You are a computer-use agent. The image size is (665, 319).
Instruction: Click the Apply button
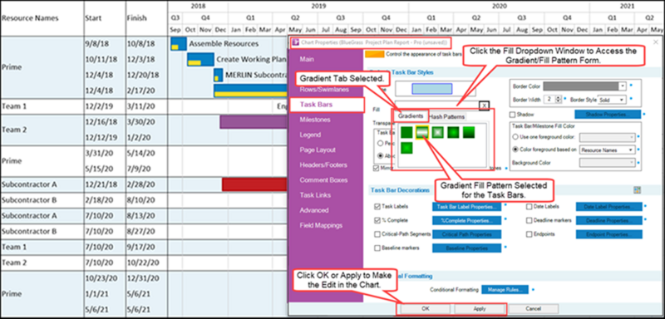tap(480, 309)
